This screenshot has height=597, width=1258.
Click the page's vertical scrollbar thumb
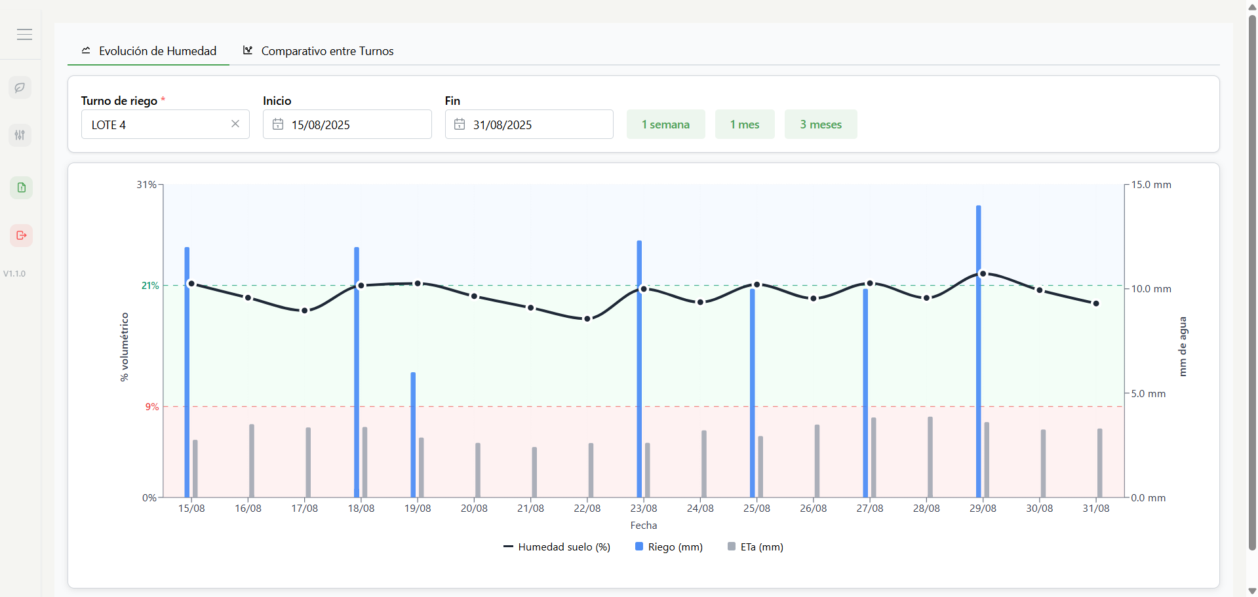tap(1252, 282)
